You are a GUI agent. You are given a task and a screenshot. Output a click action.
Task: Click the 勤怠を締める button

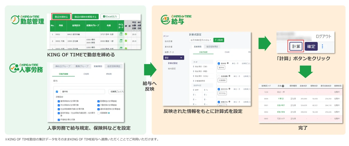tap(61, 17)
